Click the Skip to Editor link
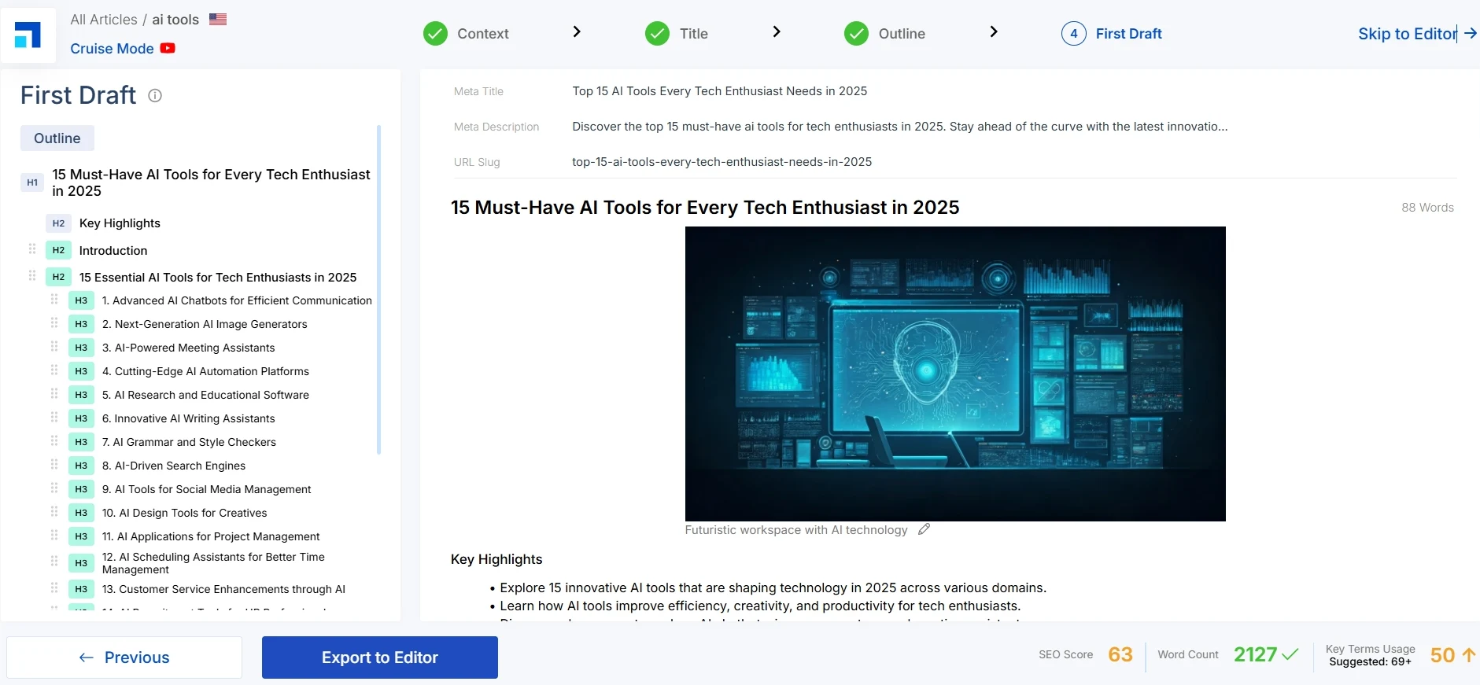The height and width of the screenshot is (685, 1480). (x=1407, y=34)
